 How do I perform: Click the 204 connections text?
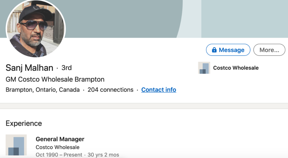[110, 90]
